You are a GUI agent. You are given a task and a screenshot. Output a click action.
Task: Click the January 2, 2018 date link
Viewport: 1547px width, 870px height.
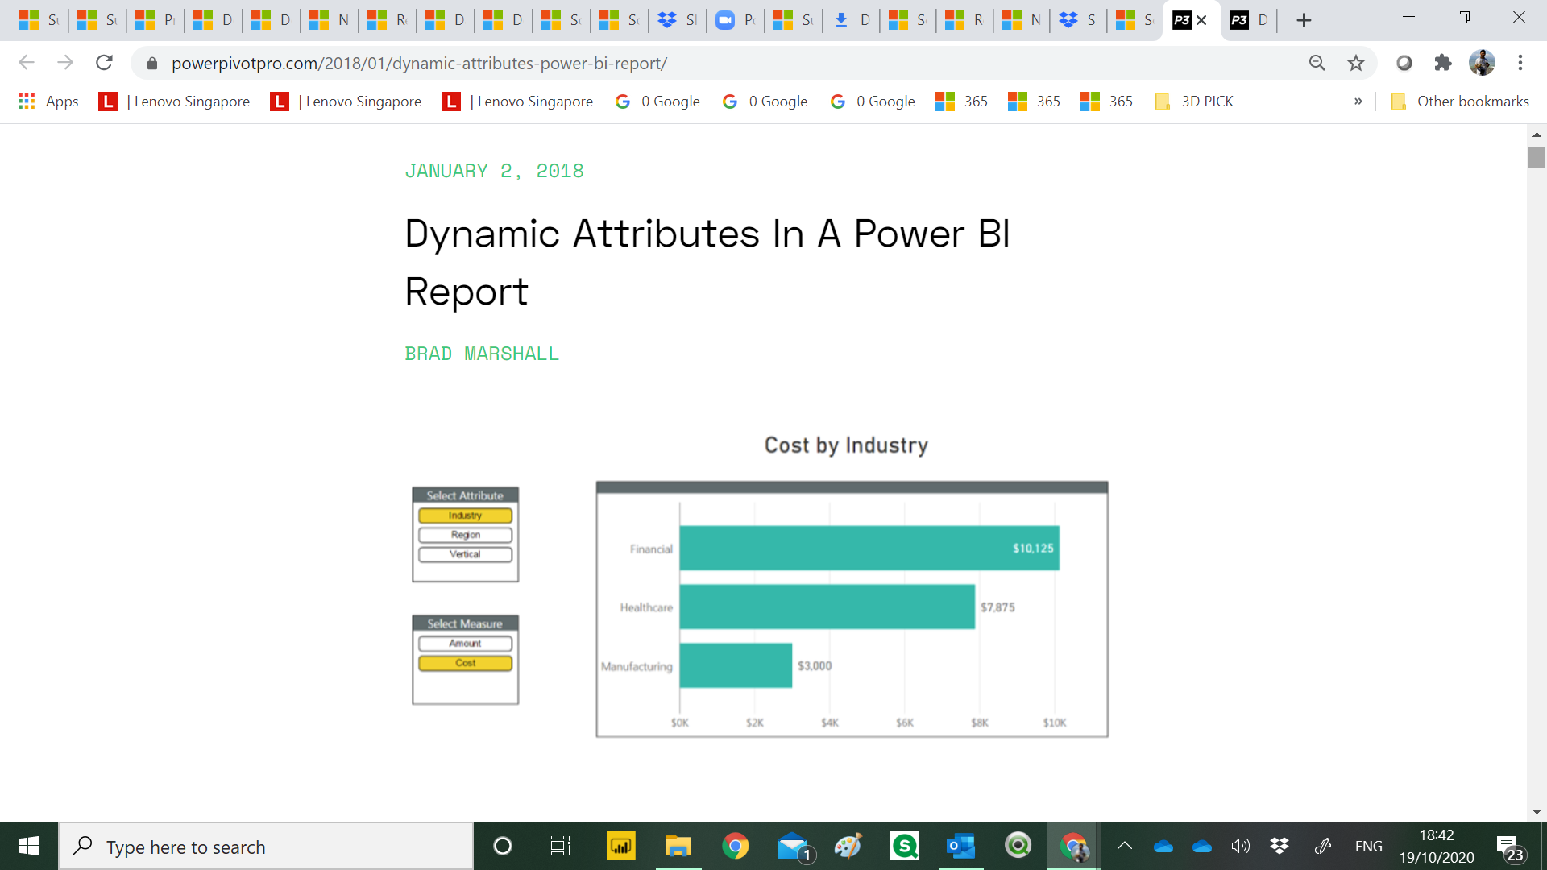point(494,171)
